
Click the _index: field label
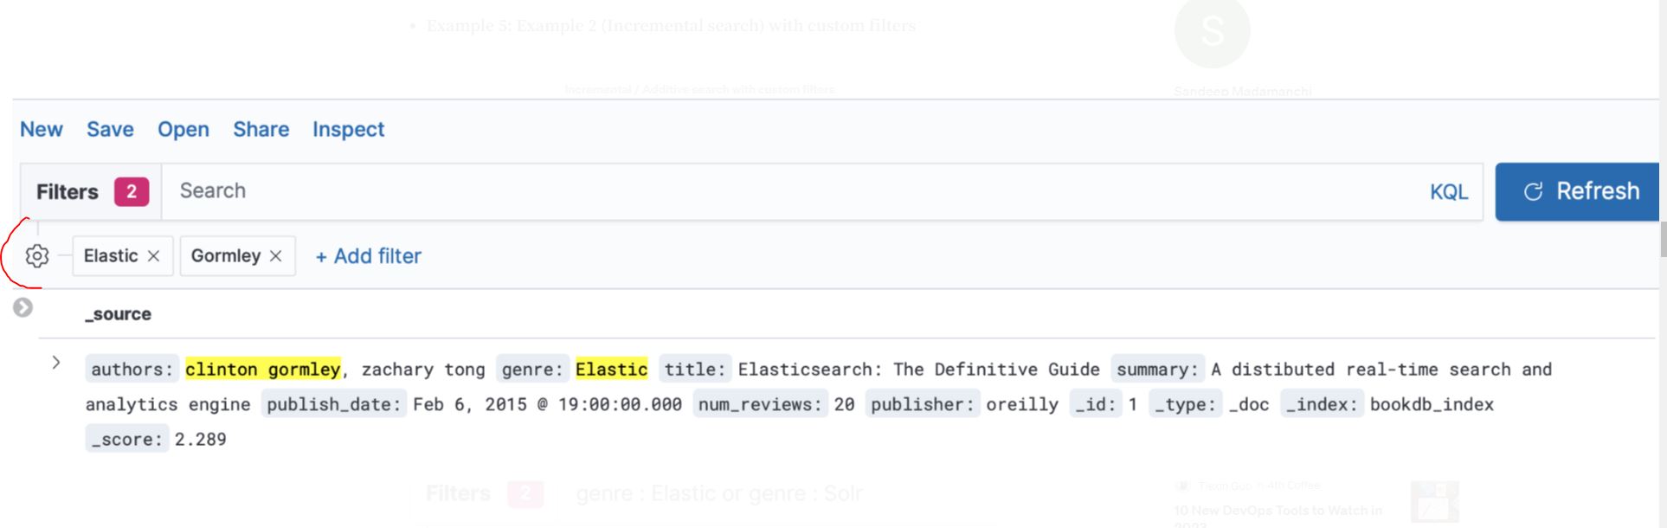pyautogui.click(x=1322, y=404)
